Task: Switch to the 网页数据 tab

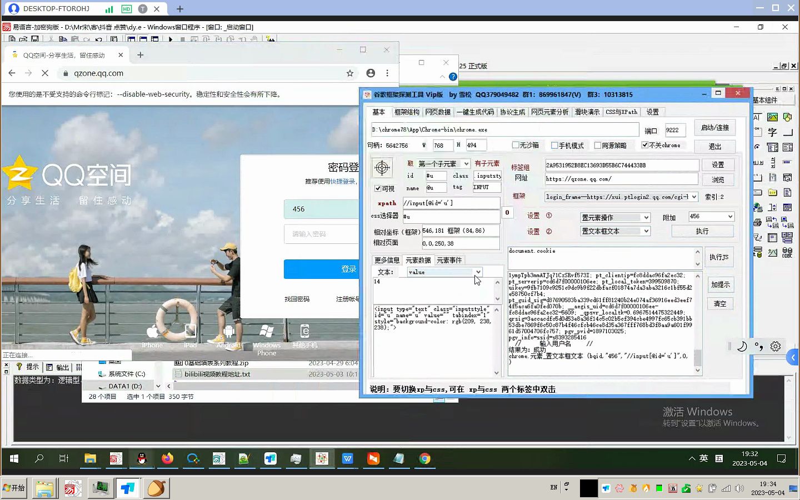Action: tap(438, 112)
